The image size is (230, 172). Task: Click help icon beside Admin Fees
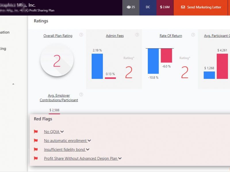[x=137, y=35]
